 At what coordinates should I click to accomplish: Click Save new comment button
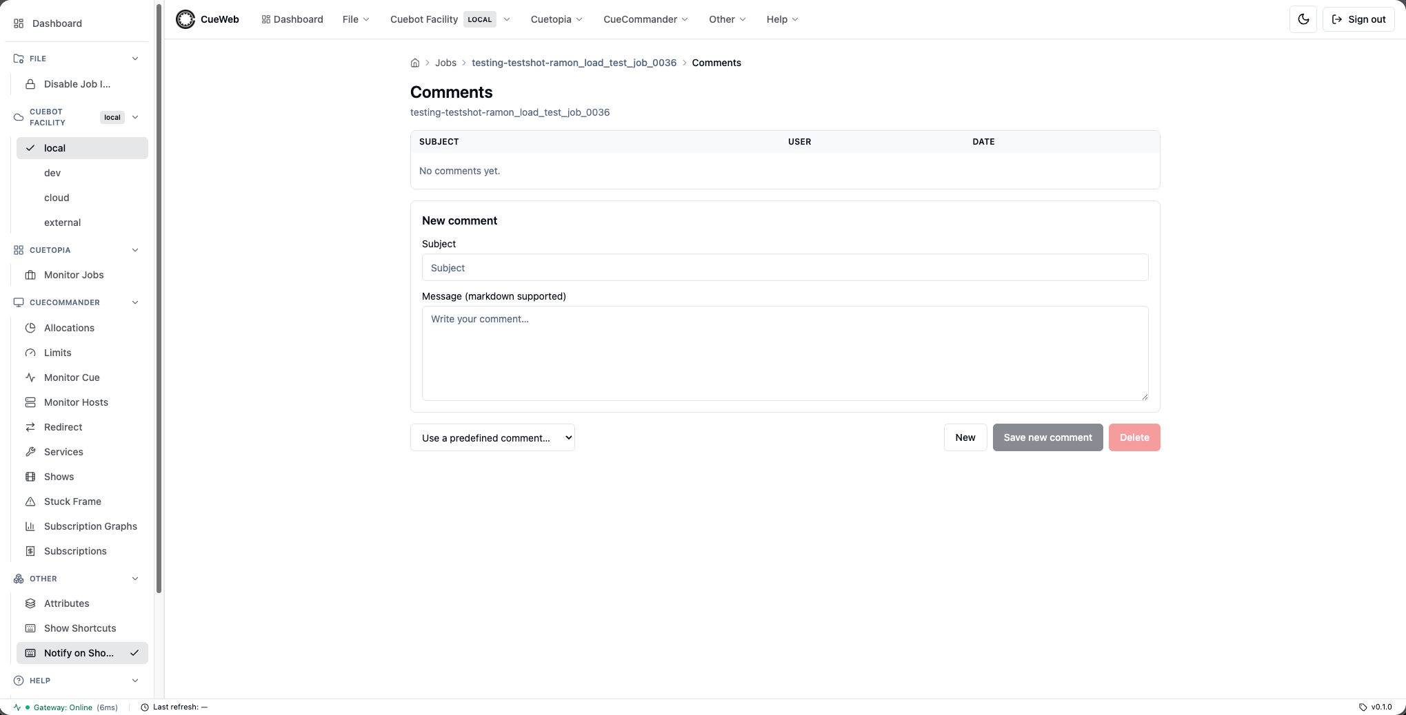(x=1047, y=437)
